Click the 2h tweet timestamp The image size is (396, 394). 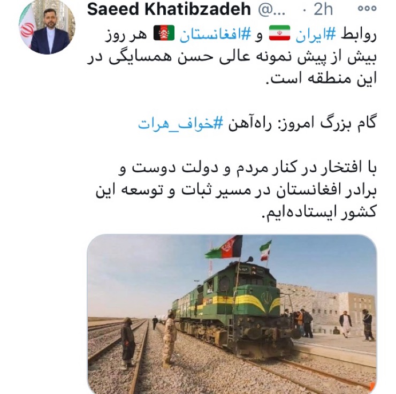[x=323, y=10]
